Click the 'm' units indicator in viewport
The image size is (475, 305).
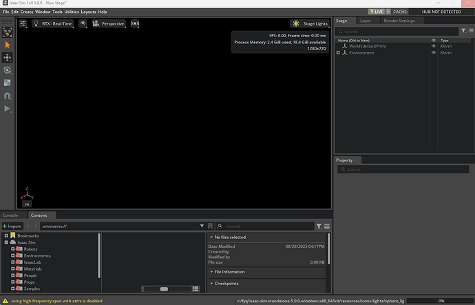pyautogui.click(x=27, y=204)
